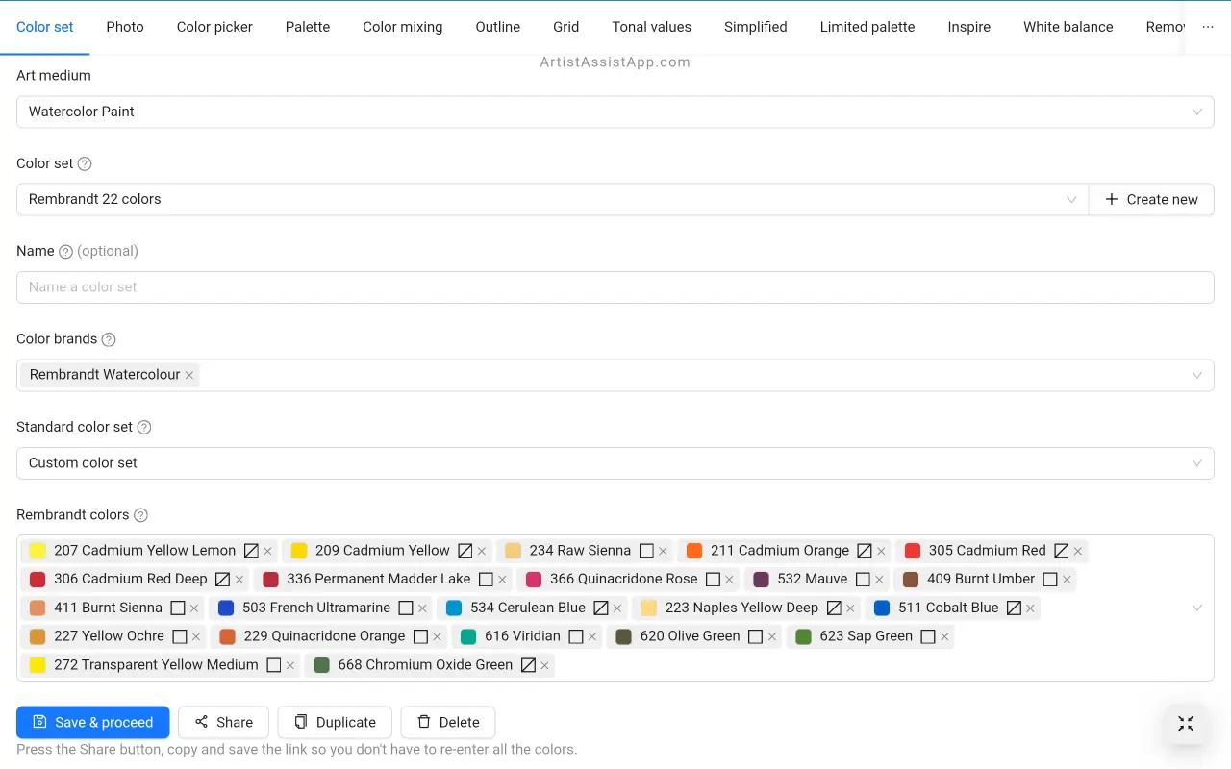The width and height of the screenshot is (1231, 769).
Task: Remove 511 Cobalt Blue color tag
Action: [1030, 608]
